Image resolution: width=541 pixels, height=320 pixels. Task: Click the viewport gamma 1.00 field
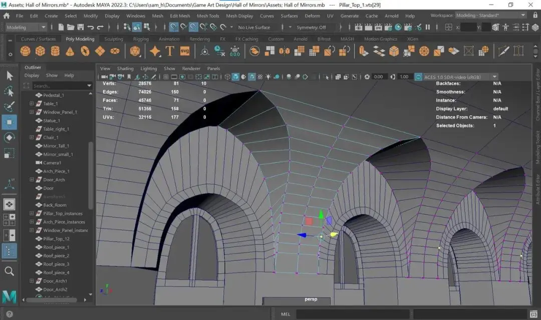404,77
